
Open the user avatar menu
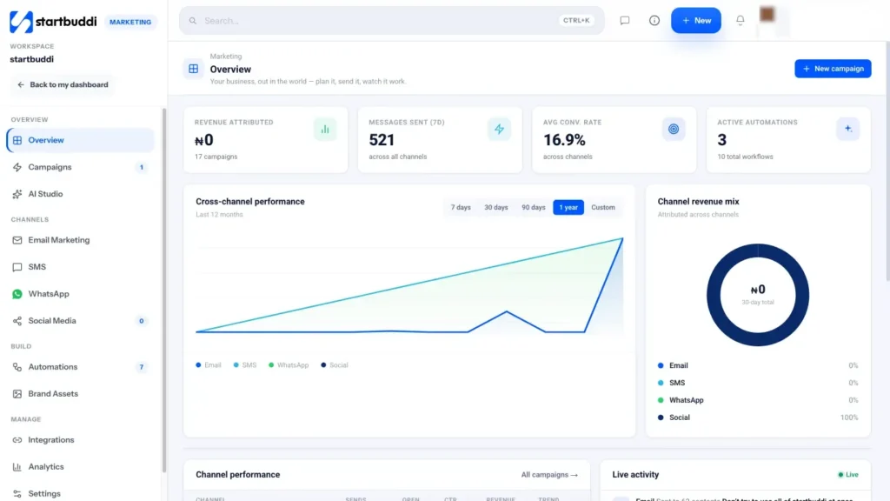coord(767,15)
